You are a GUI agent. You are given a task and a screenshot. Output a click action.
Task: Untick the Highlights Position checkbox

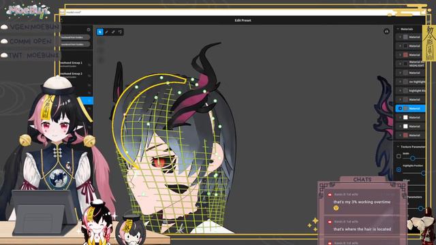[x=399, y=169]
